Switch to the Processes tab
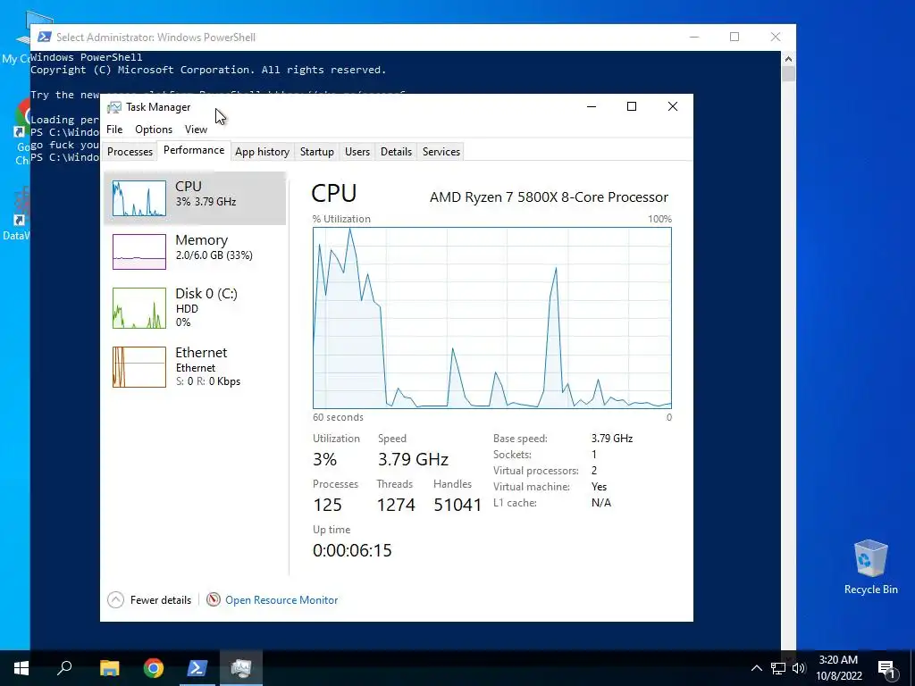Image resolution: width=915 pixels, height=686 pixels. coord(130,152)
